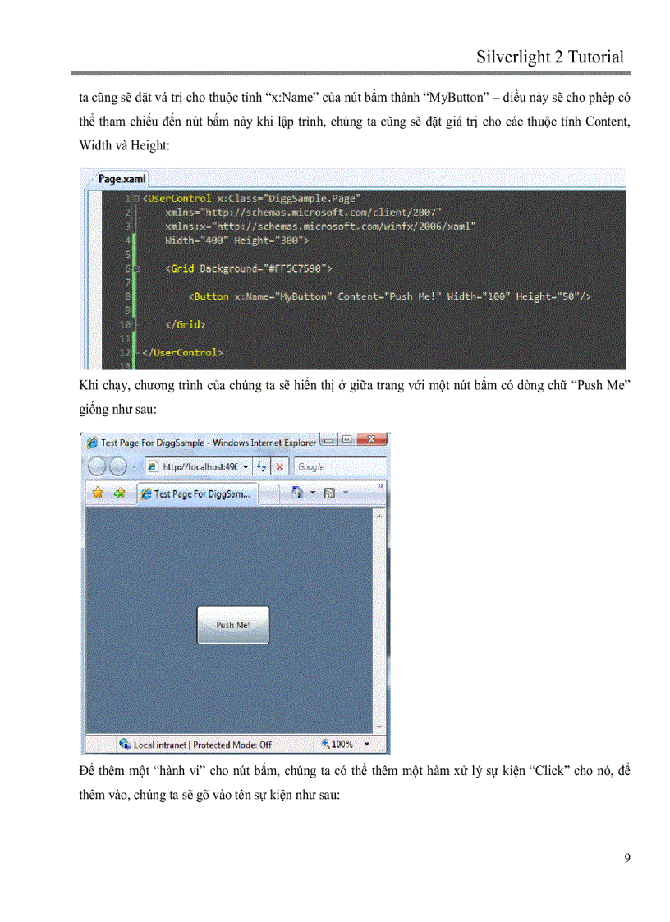The height and width of the screenshot is (922, 670).
Task: Select the Page.xaml editor tab
Action: [121, 178]
